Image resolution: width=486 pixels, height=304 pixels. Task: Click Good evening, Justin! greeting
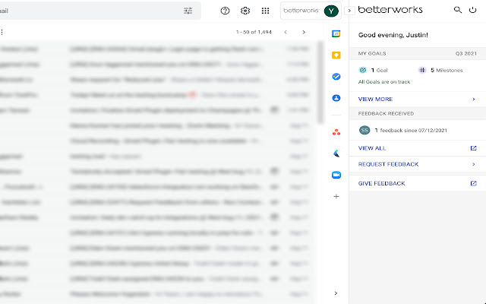click(393, 35)
